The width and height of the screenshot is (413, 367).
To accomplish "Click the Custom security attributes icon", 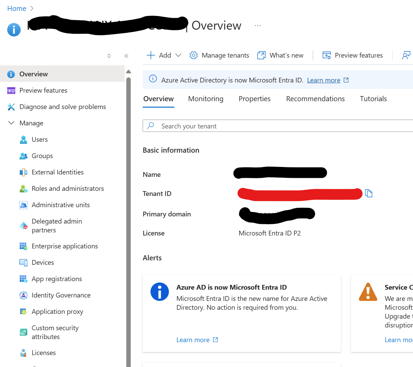I will click(x=23, y=332).
